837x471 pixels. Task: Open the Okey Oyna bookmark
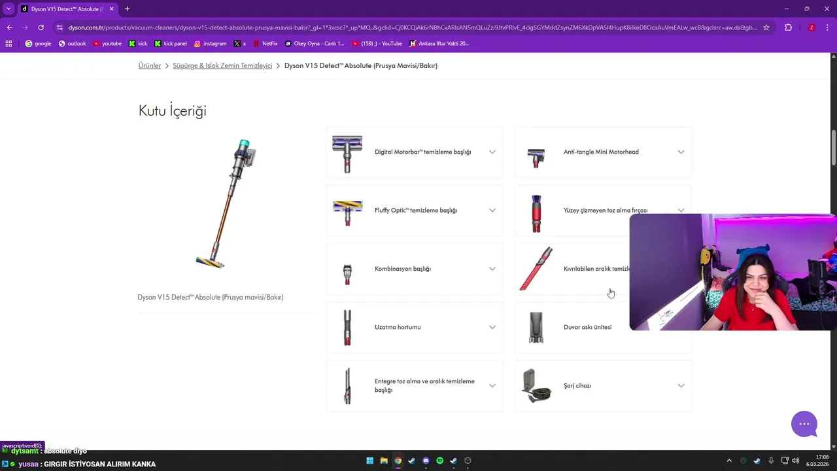315,44
